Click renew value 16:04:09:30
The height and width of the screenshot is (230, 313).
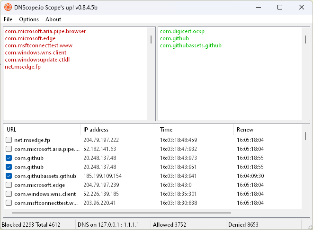[x=250, y=176]
